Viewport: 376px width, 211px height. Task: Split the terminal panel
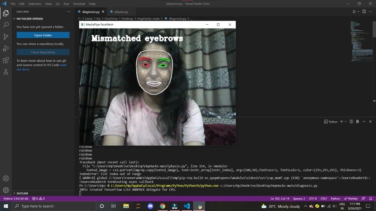351,122
